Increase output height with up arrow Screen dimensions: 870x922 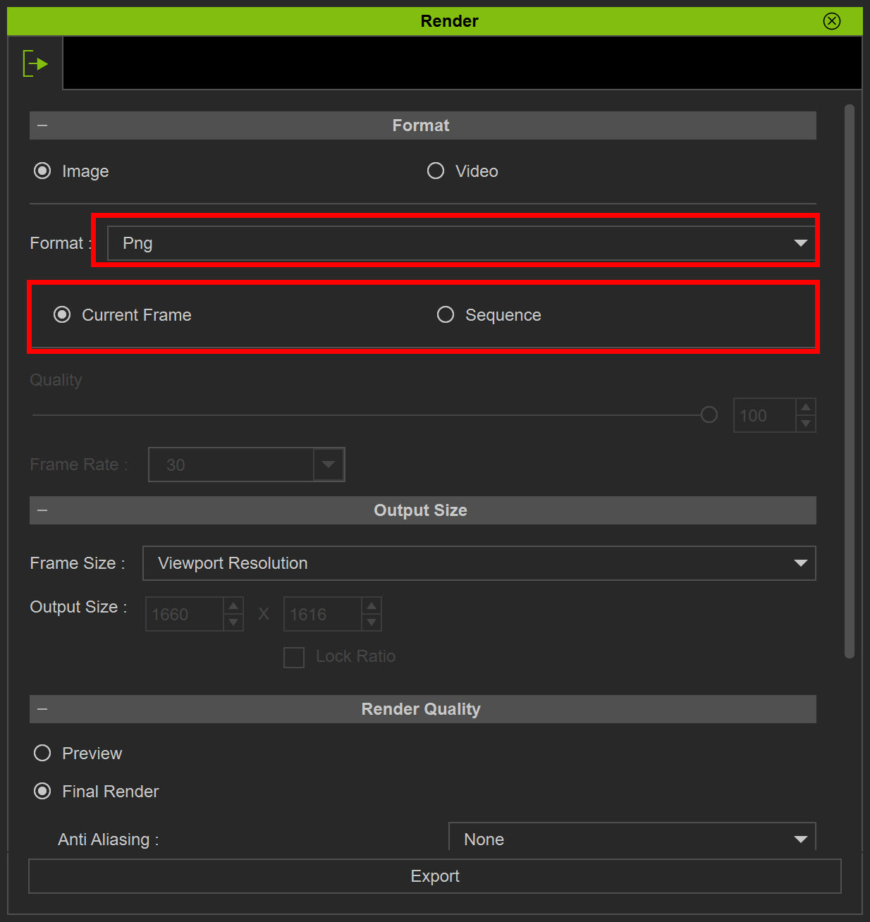372,606
